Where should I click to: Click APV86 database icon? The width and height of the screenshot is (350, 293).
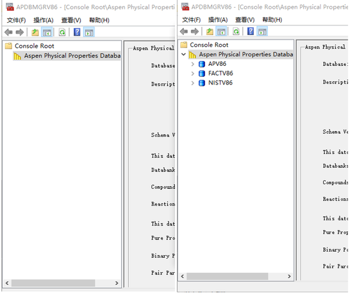click(x=202, y=64)
